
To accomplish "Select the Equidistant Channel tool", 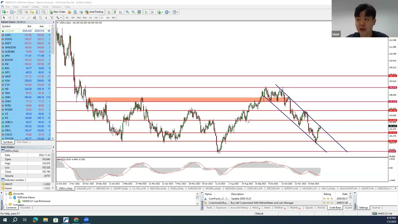I will point(35,18).
